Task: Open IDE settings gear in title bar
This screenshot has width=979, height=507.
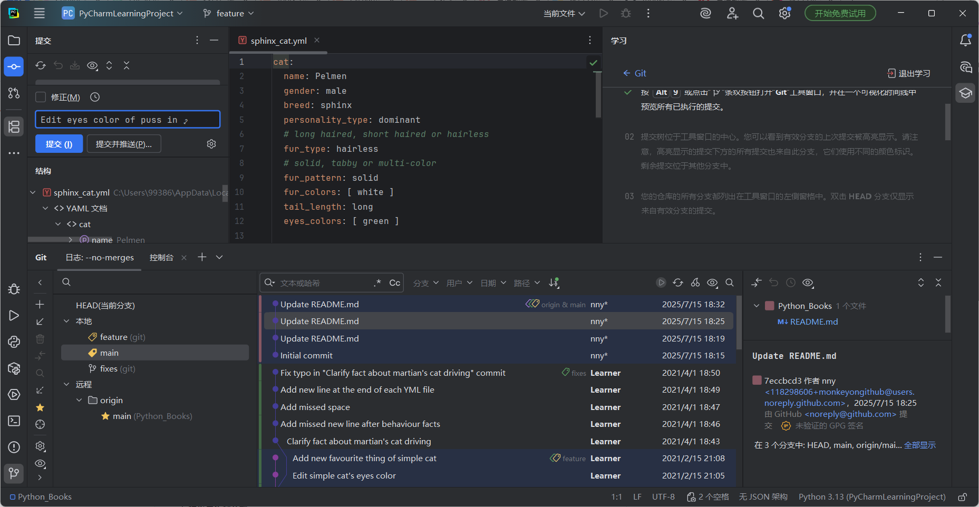Action: pyautogui.click(x=784, y=13)
